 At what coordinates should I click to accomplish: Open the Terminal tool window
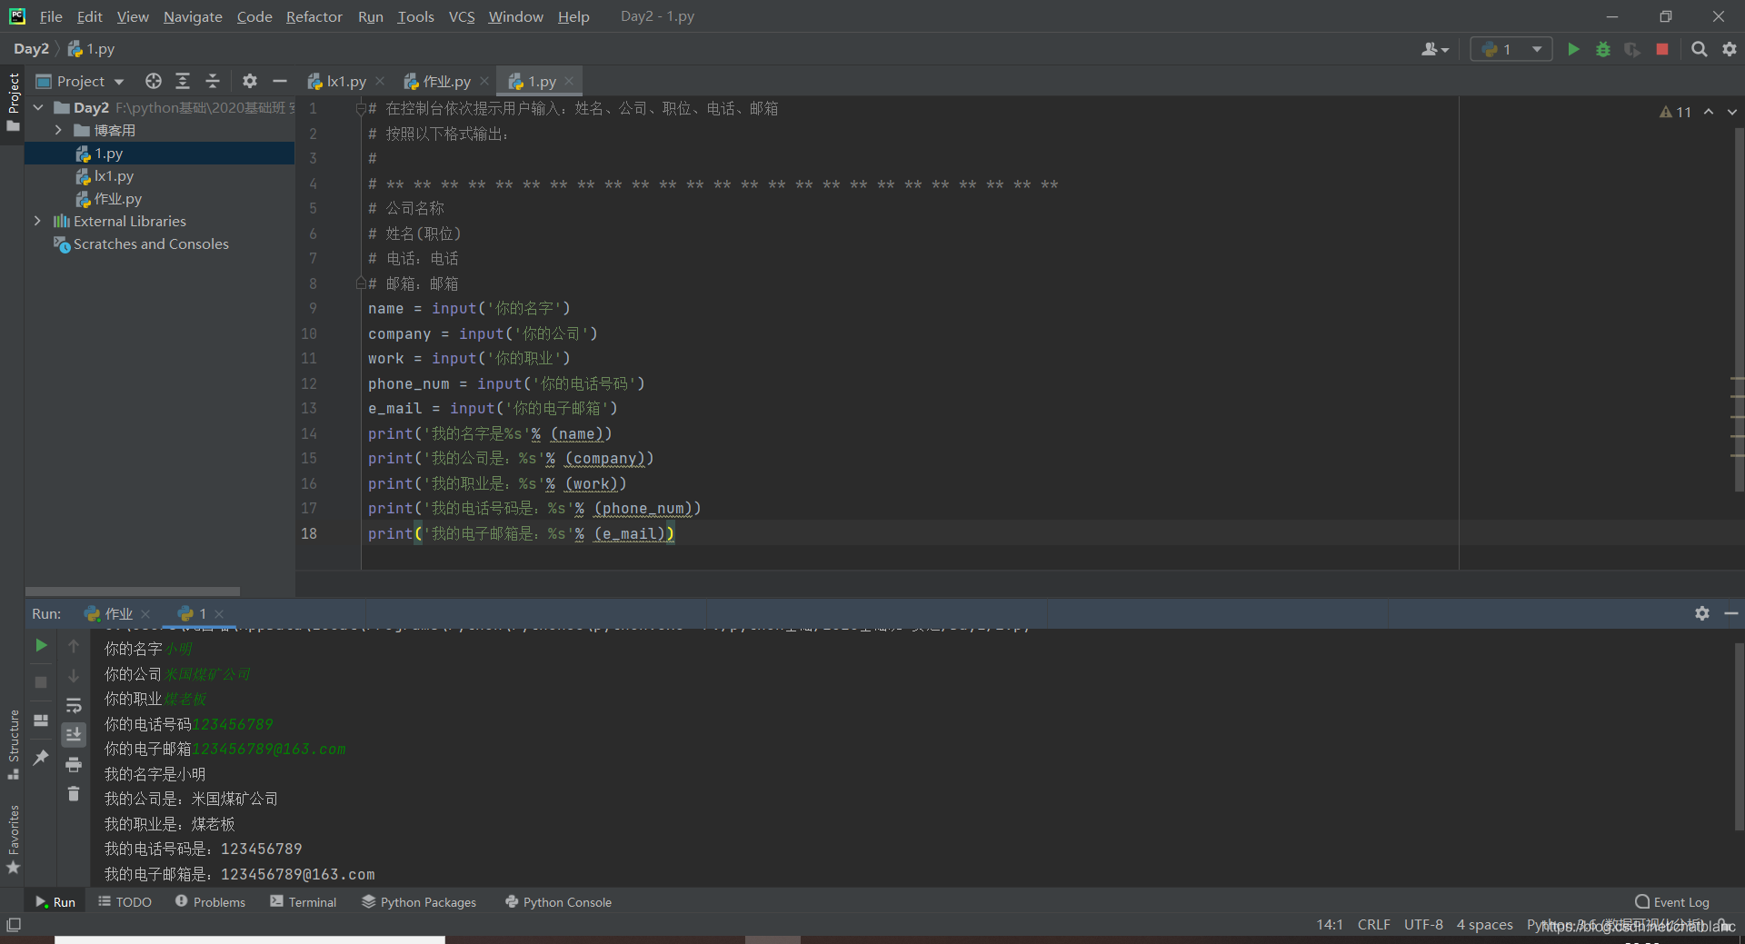(x=303, y=901)
